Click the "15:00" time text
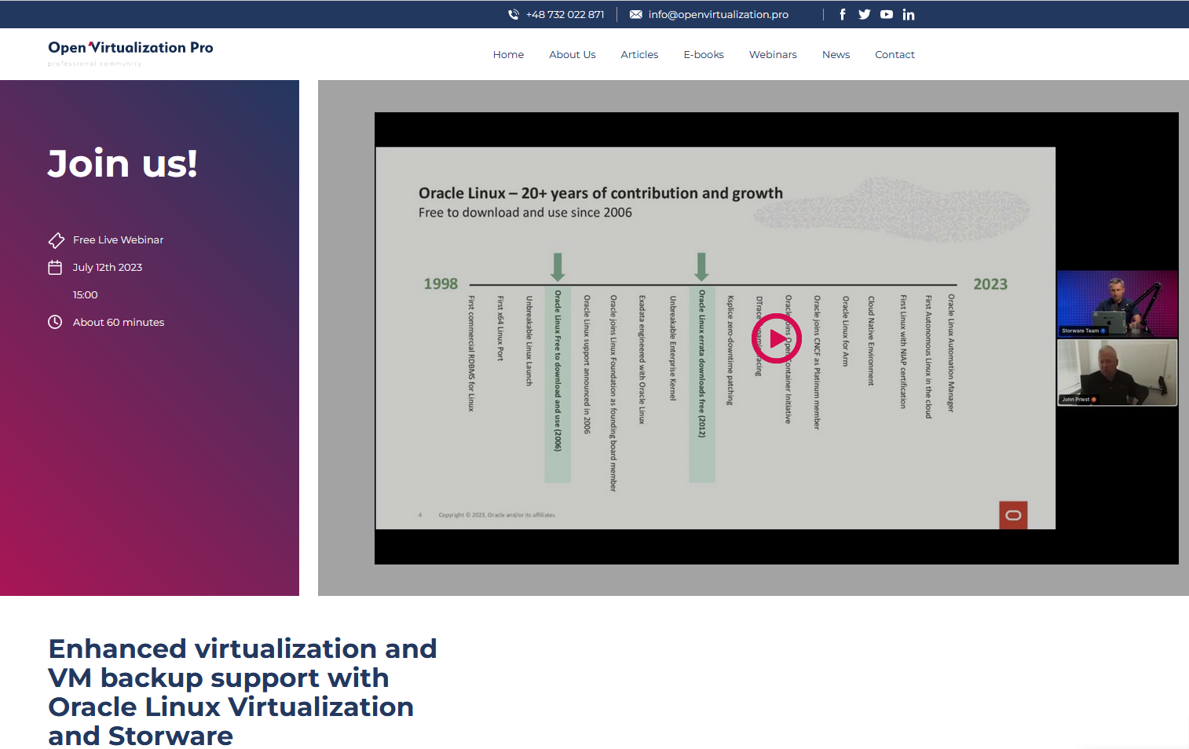The width and height of the screenshot is (1189, 749). pyautogui.click(x=86, y=295)
